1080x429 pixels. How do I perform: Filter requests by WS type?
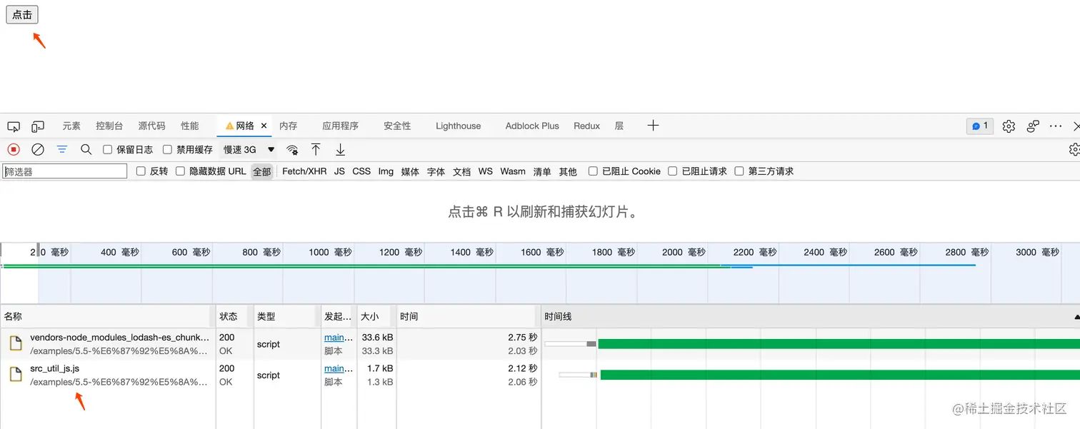[x=486, y=171]
